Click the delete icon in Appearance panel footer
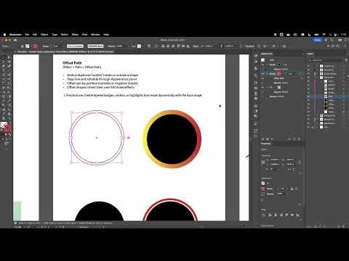Viewport: 349px width, 261px height. point(299,139)
